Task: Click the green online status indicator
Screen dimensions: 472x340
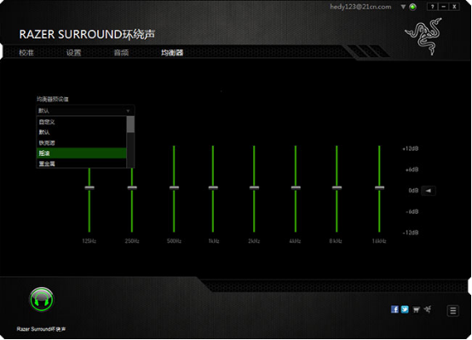Action: (x=412, y=7)
